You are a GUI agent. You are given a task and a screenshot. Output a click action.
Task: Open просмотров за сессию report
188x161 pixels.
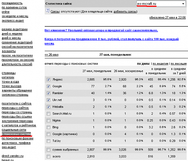pyautogui.click(x=18, y=60)
